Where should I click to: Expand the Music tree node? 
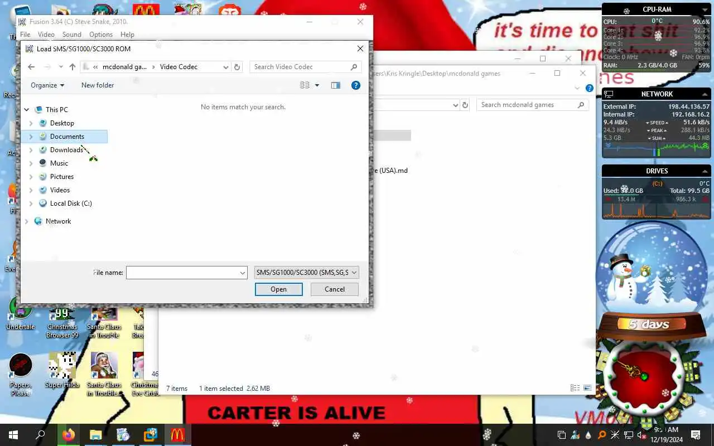(31, 163)
